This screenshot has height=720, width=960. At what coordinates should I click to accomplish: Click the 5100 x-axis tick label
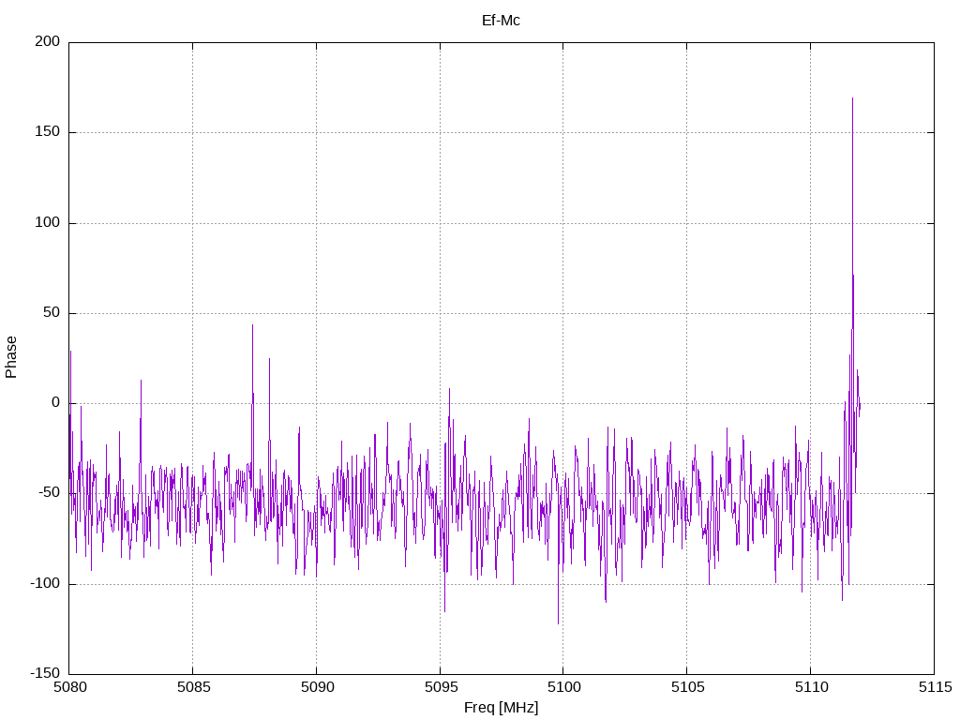(x=562, y=688)
